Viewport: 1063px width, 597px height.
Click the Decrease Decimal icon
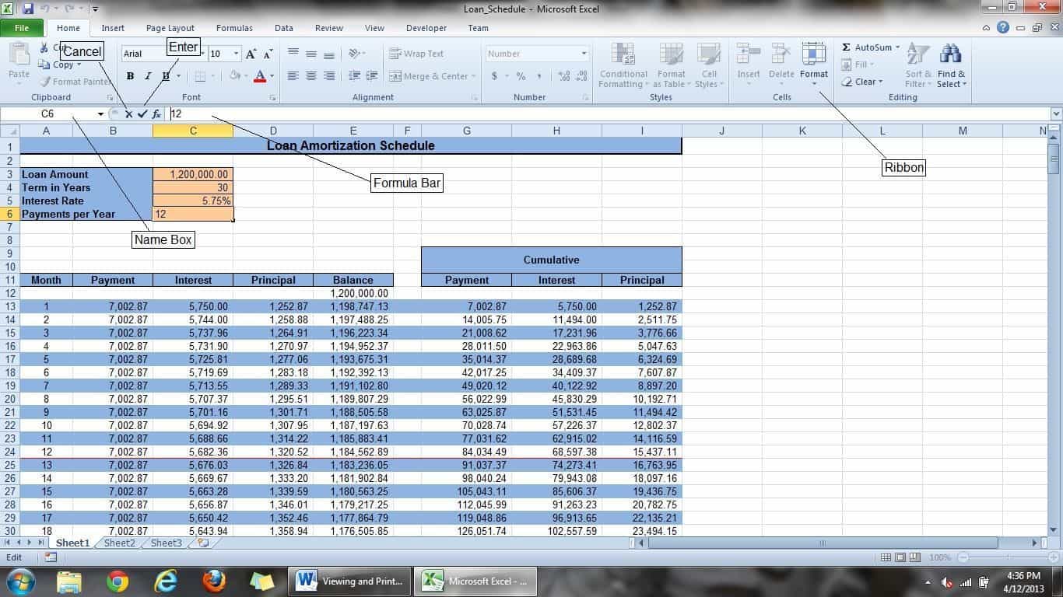coord(583,76)
